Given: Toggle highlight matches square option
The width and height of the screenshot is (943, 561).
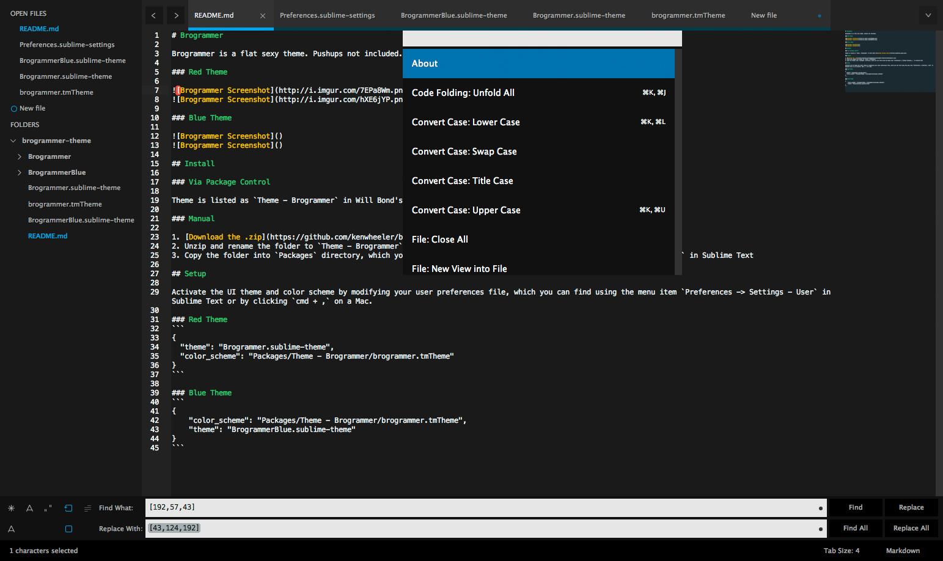Looking at the screenshot, I should [x=68, y=529].
